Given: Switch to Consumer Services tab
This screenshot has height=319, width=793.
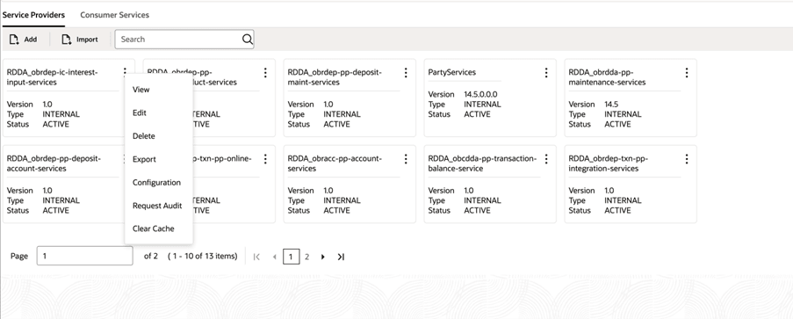Looking at the screenshot, I should pyautogui.click(x=114, y=15).
